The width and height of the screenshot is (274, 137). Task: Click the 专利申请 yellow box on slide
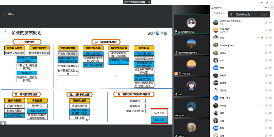click(x=144, y=48)
